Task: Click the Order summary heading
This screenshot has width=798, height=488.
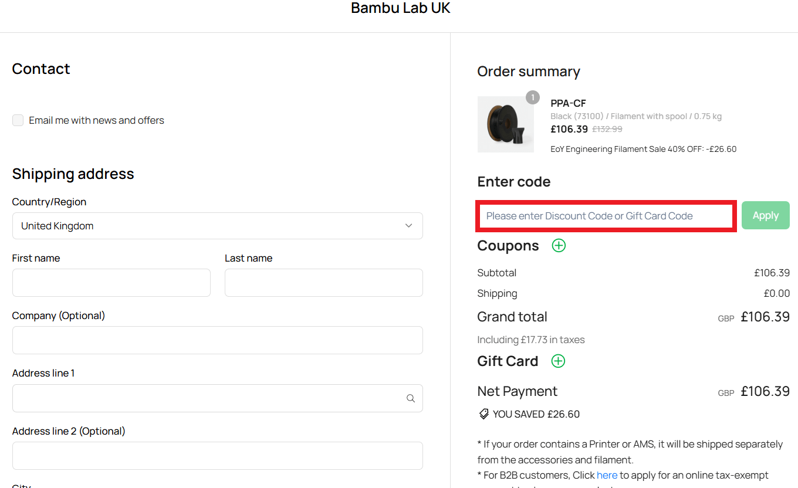Action: click(528, 71)
